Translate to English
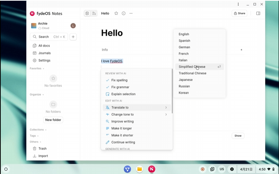Image resolution: width=279 pixels, height=174 pixels. [199, 34]
